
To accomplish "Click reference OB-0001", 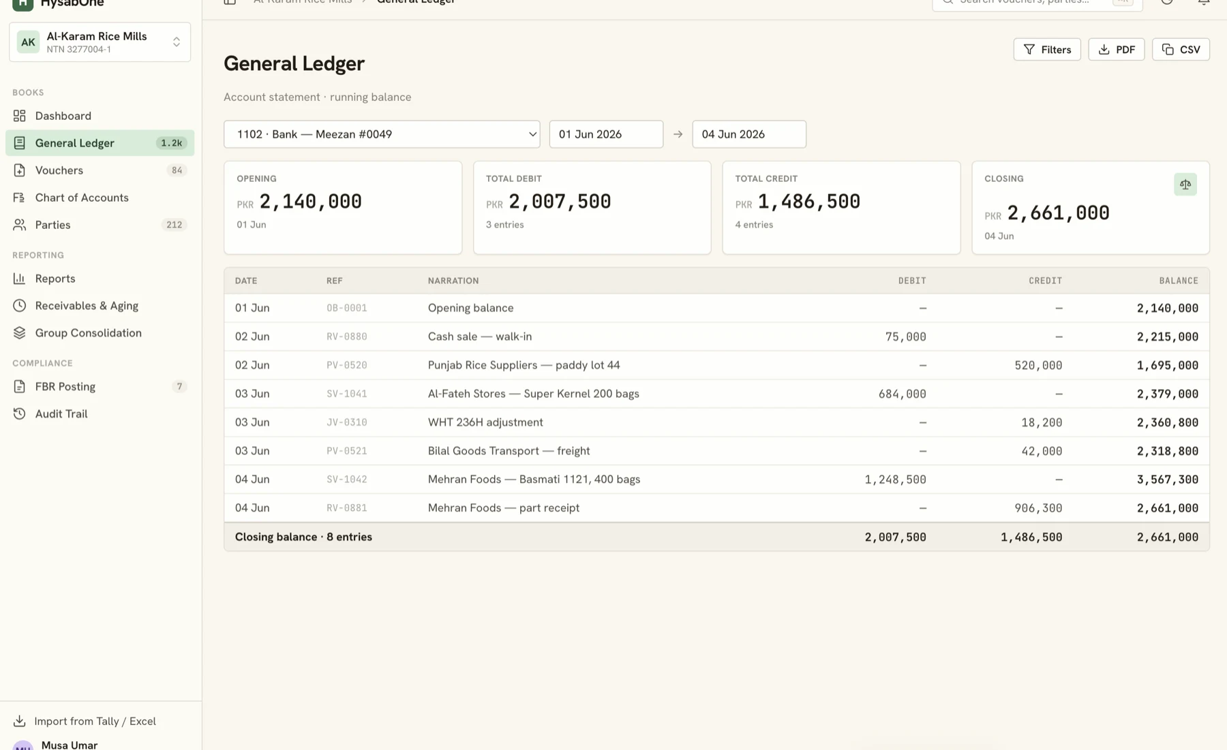I will coord(346,309).
